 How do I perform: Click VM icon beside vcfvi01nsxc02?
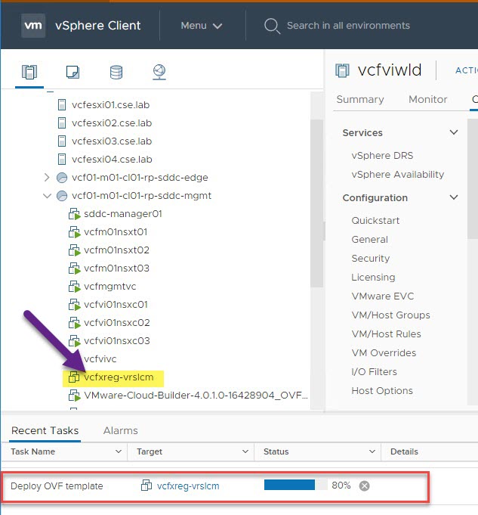point(74,322)
